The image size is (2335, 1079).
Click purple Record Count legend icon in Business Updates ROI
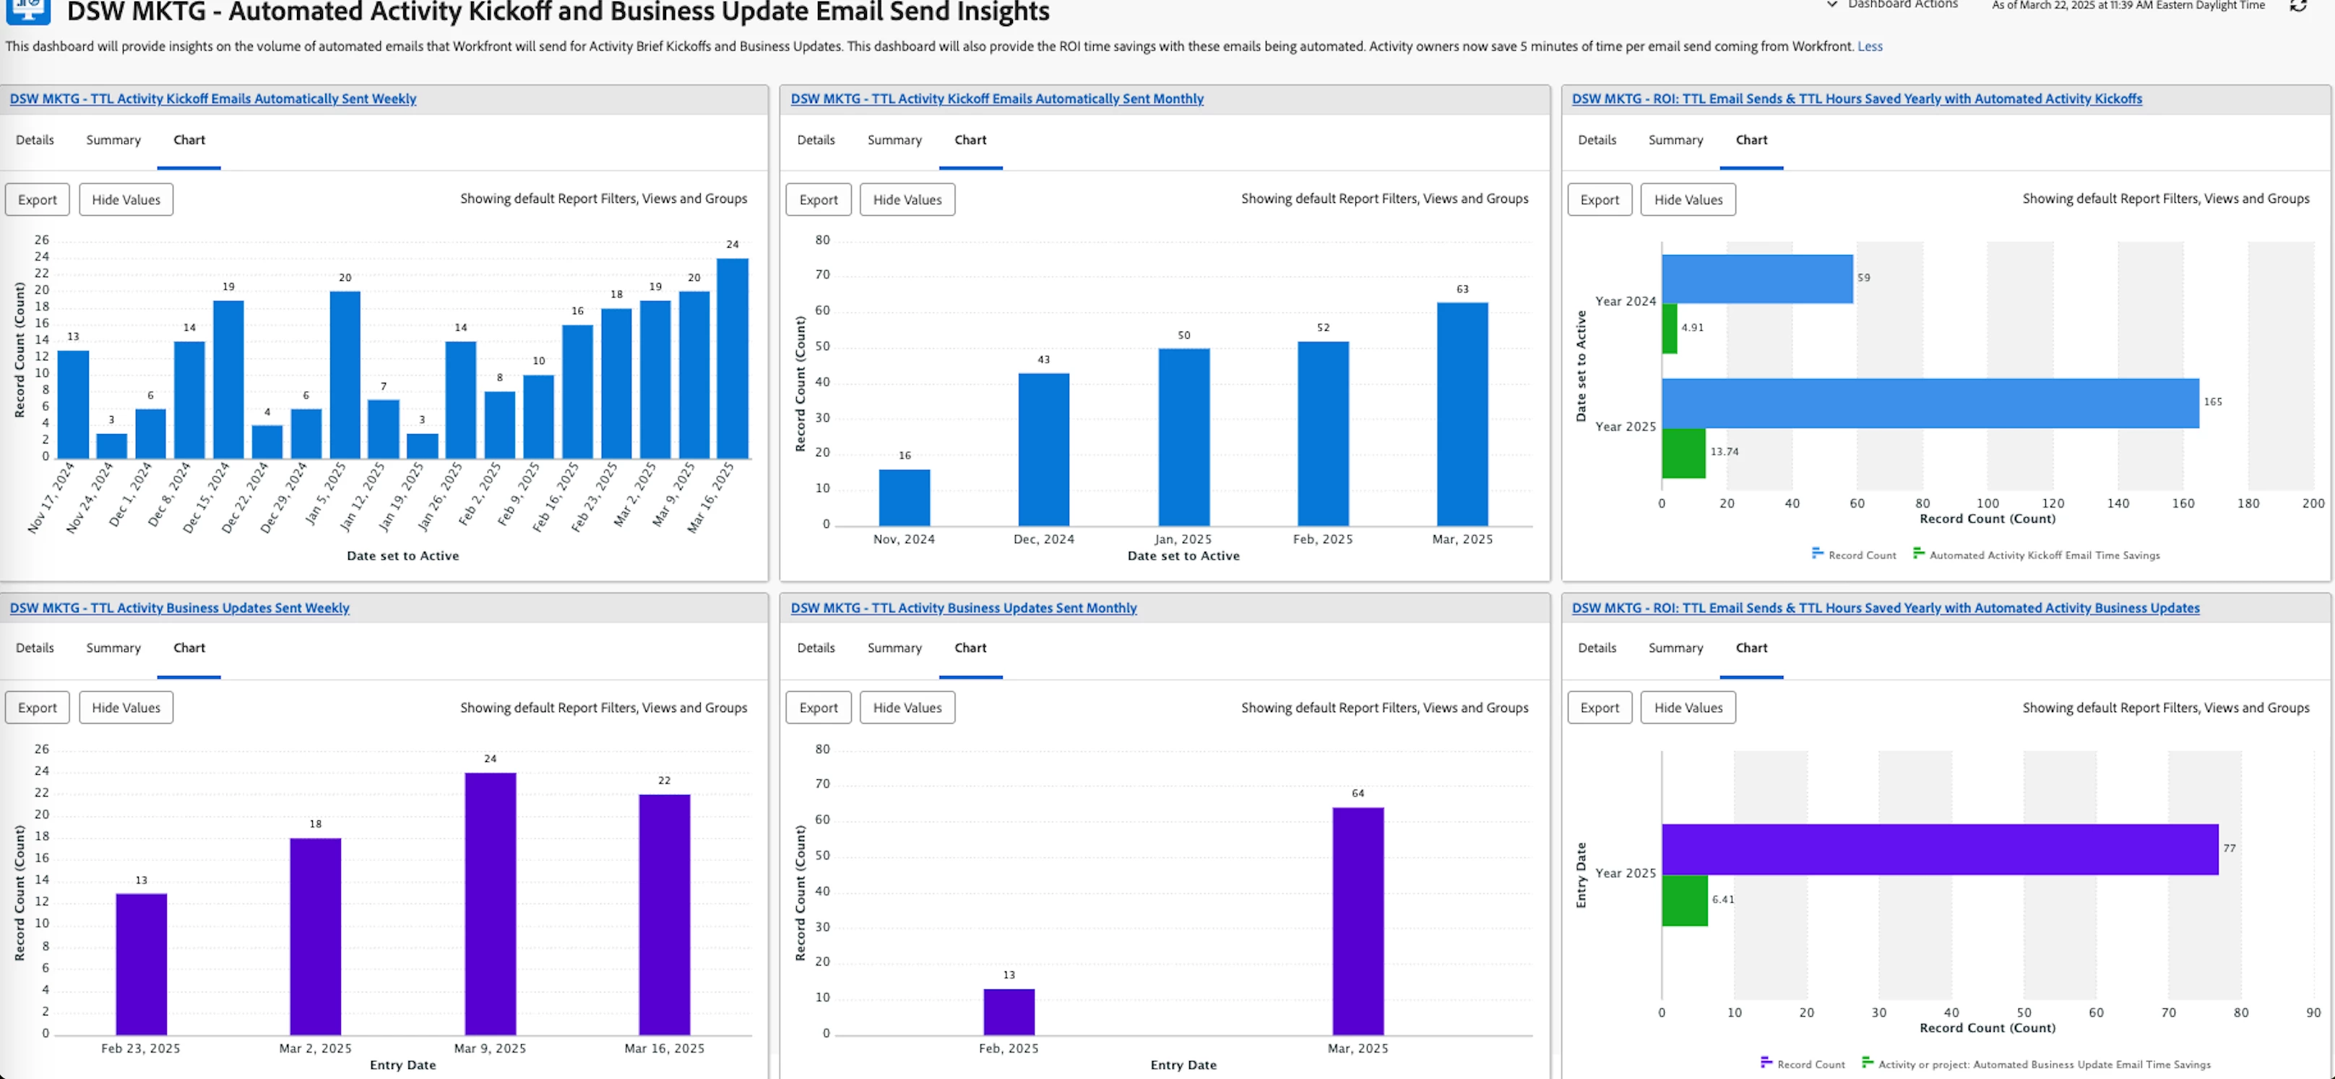point(1766,1062)
